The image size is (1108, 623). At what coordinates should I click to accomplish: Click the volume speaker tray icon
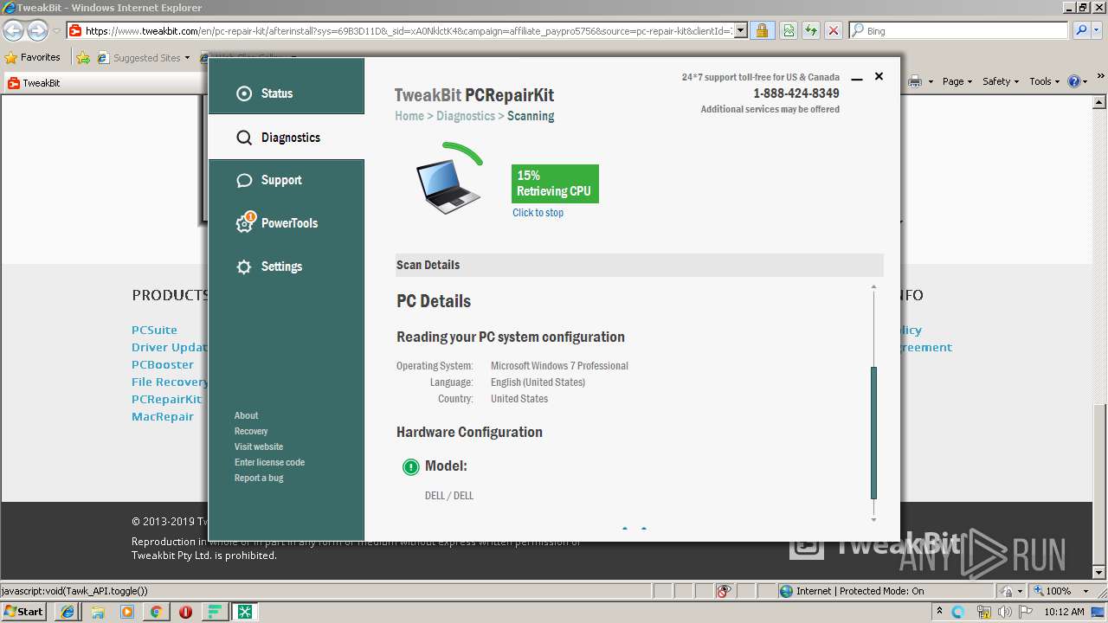(1006, 612)
